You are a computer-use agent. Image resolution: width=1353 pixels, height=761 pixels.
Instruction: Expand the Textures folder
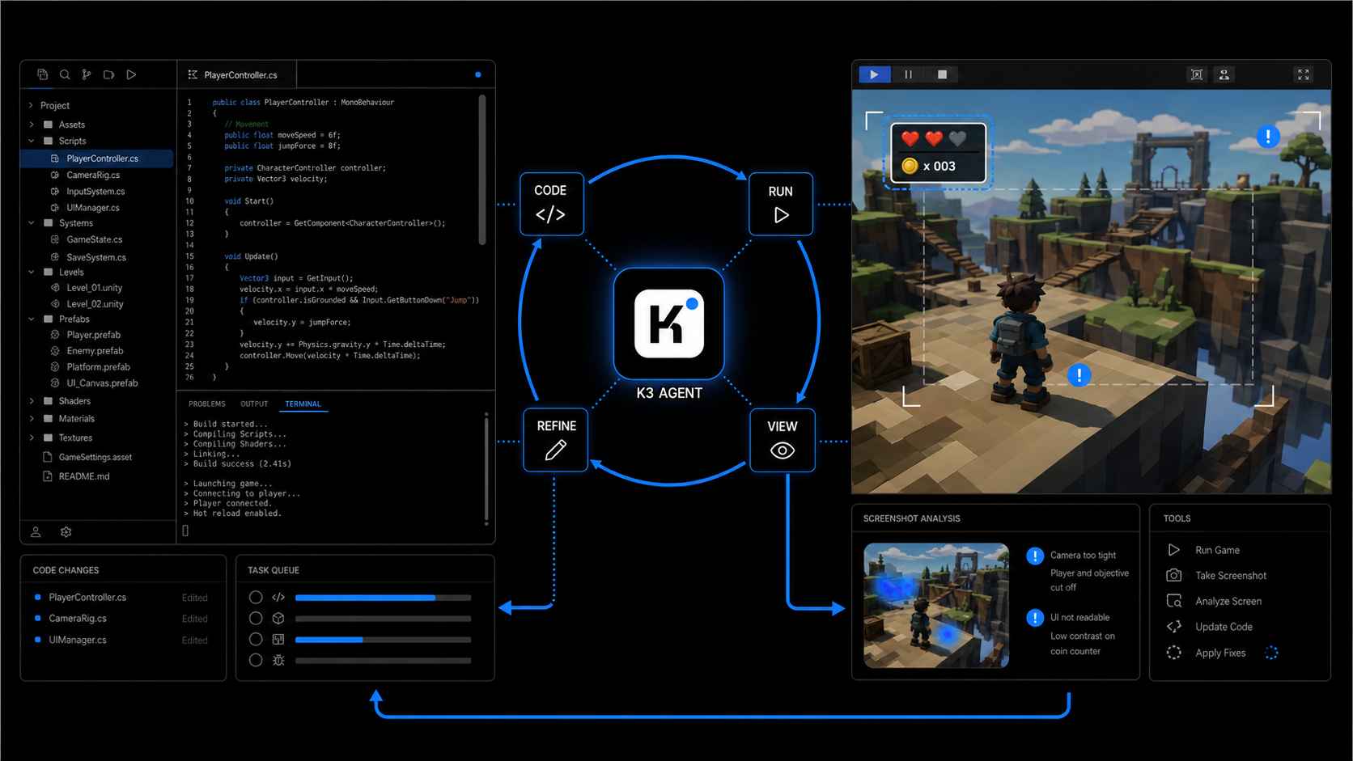pyautogui.click(x=31, y=438)
